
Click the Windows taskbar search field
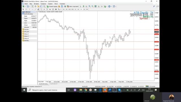(46, 90)
